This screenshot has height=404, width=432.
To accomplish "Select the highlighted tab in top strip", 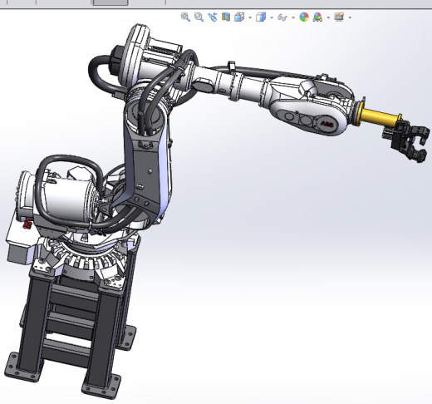I will click(110, 2).
